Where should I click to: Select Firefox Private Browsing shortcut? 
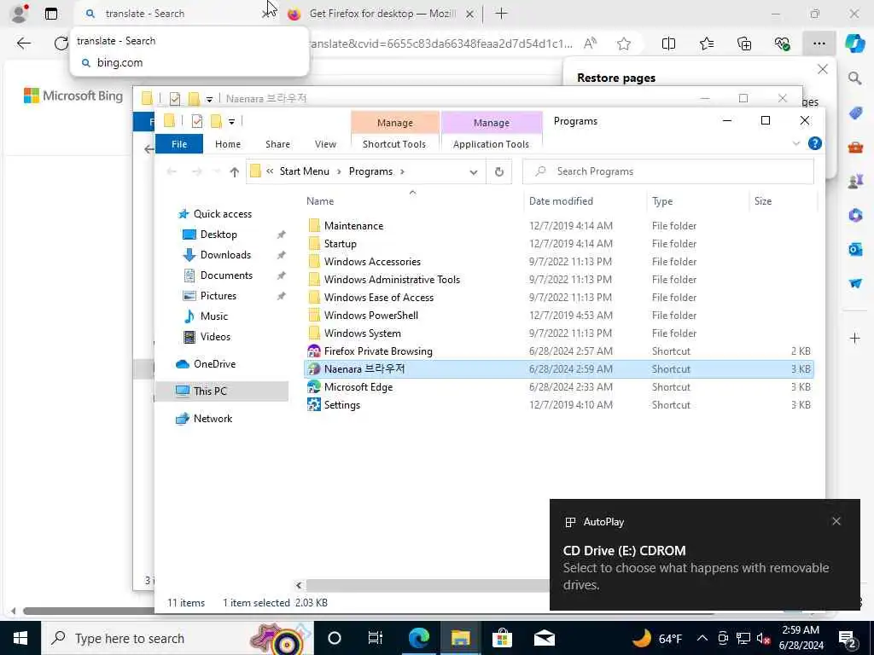(x=378, y=351)
